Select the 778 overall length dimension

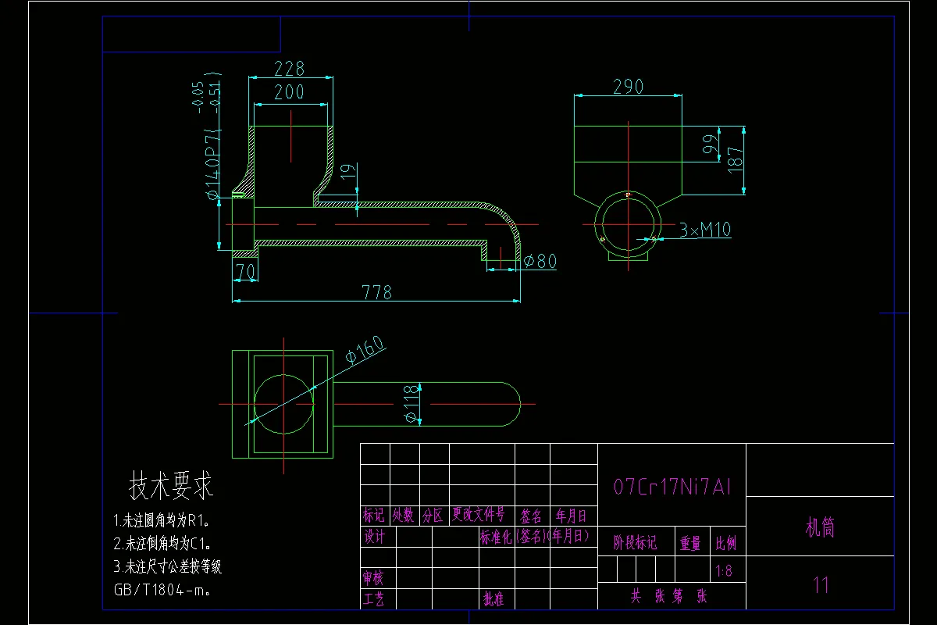tap(376, 292)
